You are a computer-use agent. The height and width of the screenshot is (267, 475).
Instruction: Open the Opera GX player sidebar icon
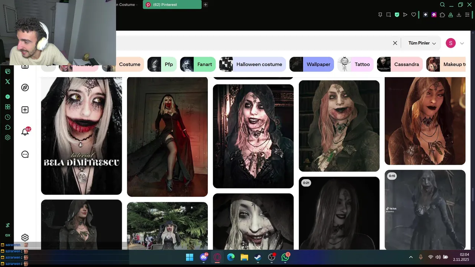7,96
